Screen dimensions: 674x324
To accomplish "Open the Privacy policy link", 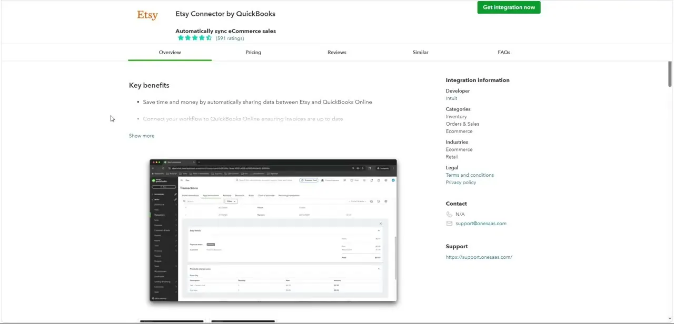I will 461,183.
